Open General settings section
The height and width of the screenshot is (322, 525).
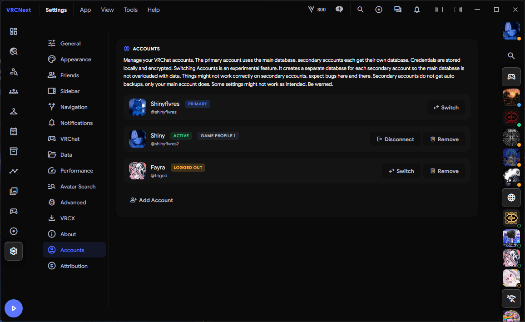74,44
